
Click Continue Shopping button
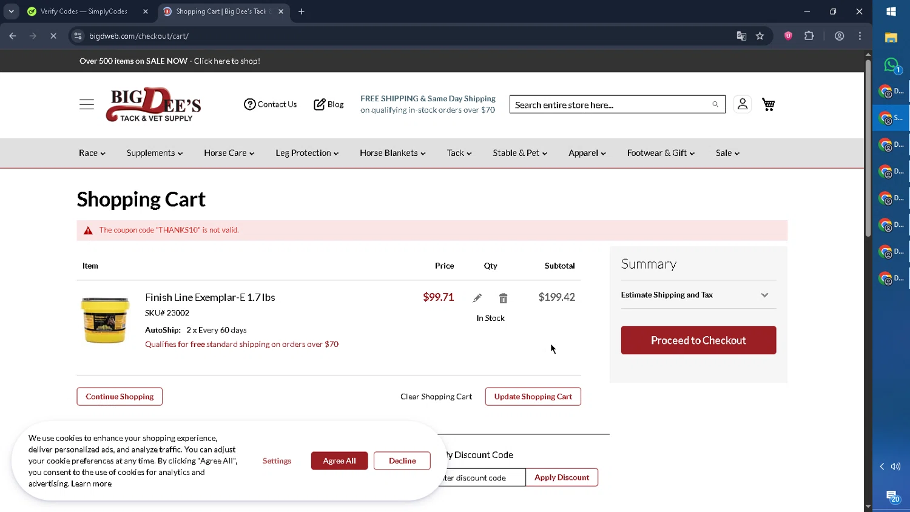point(120,397)
